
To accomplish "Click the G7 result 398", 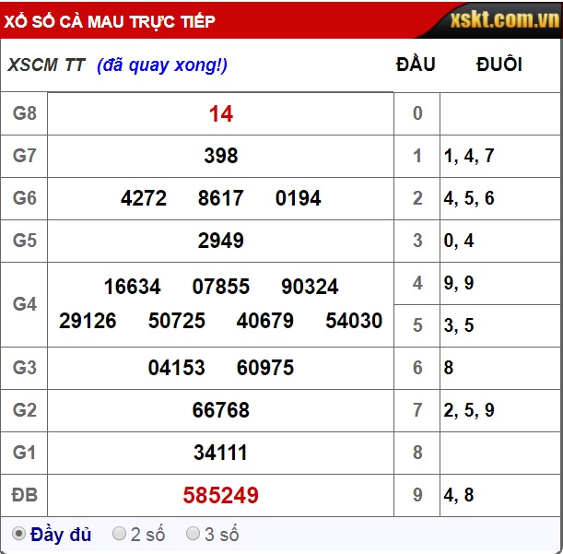I will pyautogui.click(x=220, y=157).
